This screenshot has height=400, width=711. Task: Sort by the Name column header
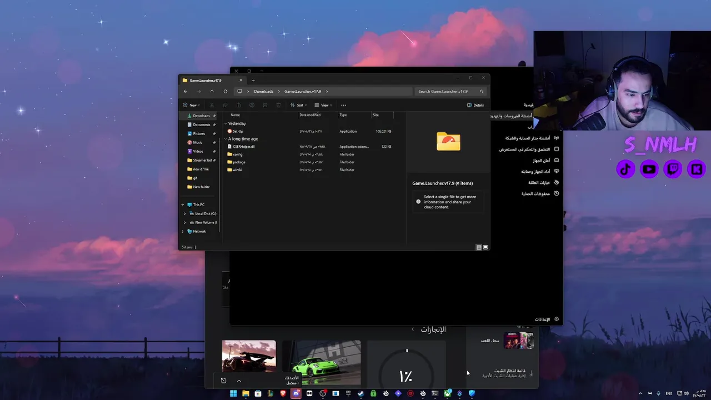point(236,115)
